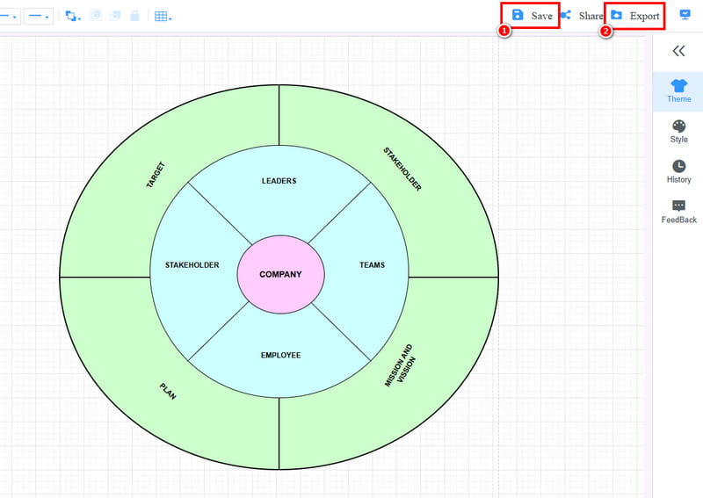Open the History panel
This screenshot has width=703, height=498.
point(678,171)
